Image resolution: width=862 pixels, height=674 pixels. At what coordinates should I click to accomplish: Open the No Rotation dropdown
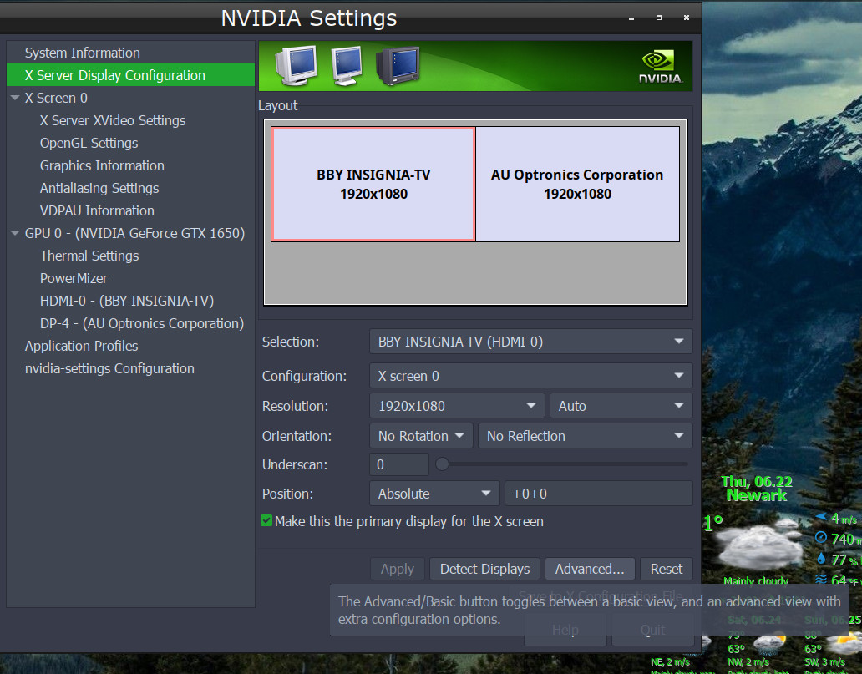421,436
